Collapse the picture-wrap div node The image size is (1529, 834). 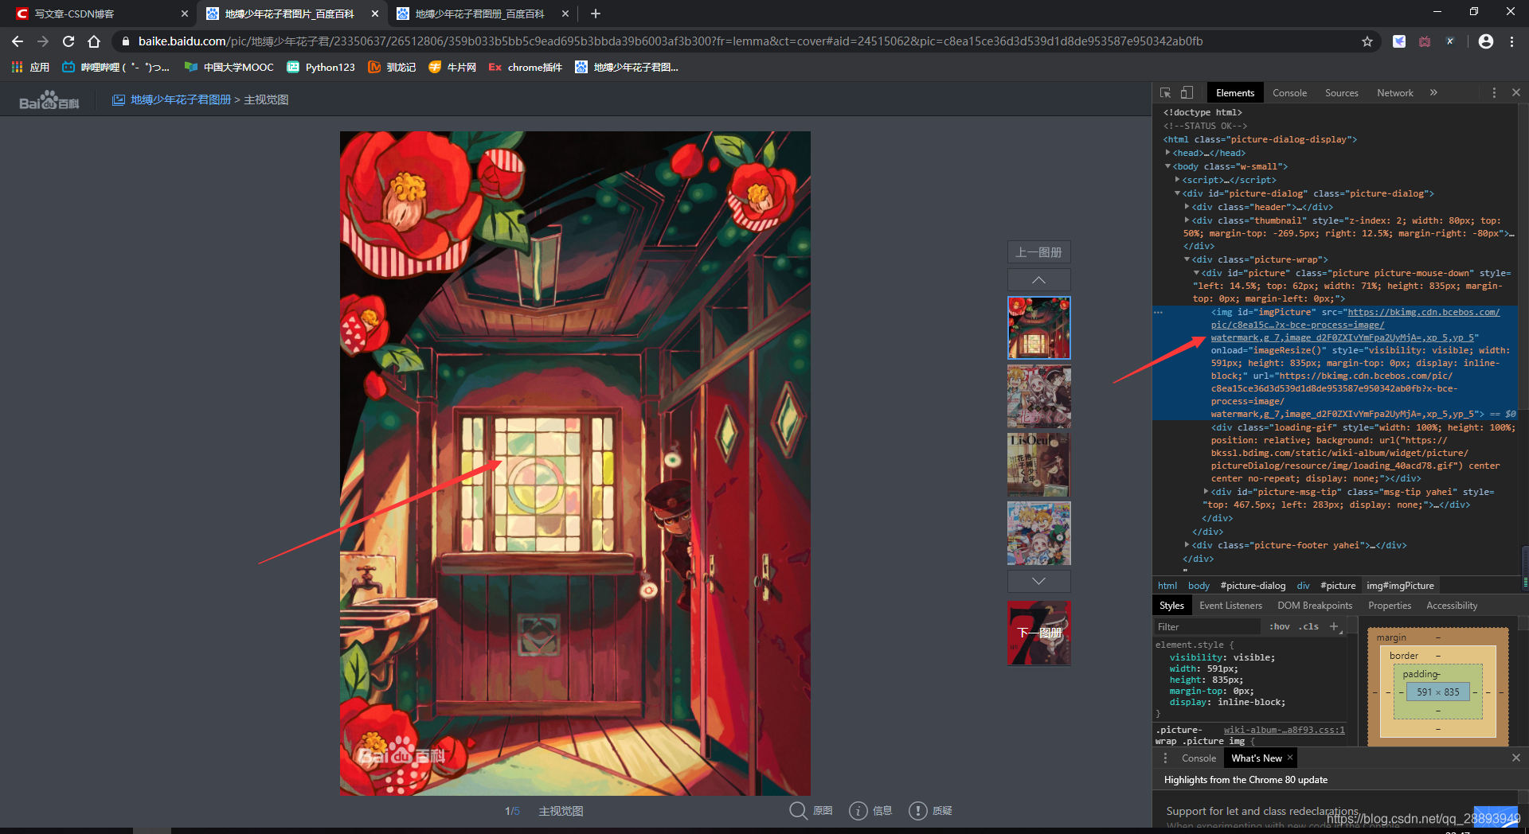tap(1187, 259)
